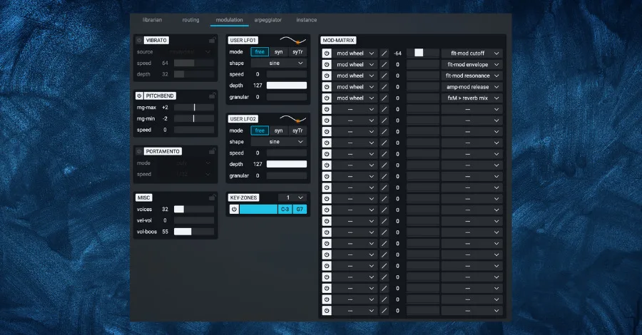The width and height of the screenshot is (642, 335).
Task: Toggle the Pitchbend power icon
Action: point(139,96)
